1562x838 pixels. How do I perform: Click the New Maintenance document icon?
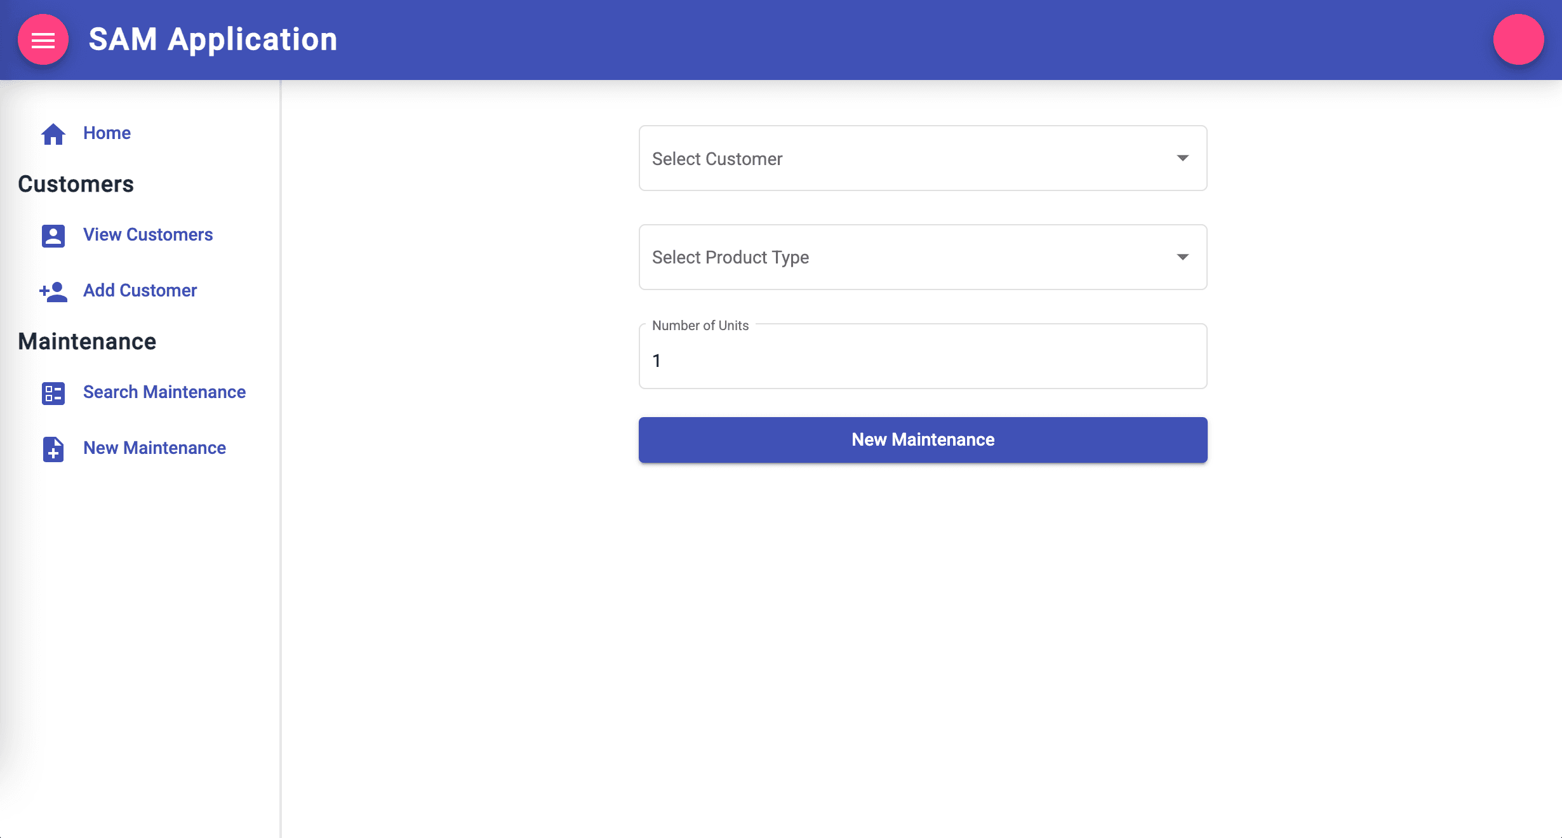(x=54, y=448)
